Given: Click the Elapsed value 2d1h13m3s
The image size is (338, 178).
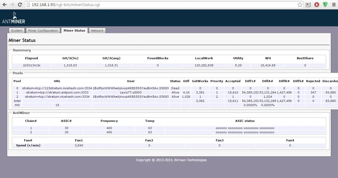Looking at the screenshot, I should click(31, 65).
